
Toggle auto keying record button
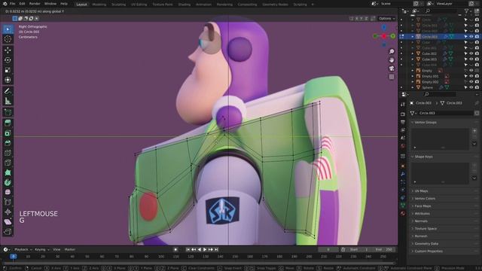(x=175, y=249)
